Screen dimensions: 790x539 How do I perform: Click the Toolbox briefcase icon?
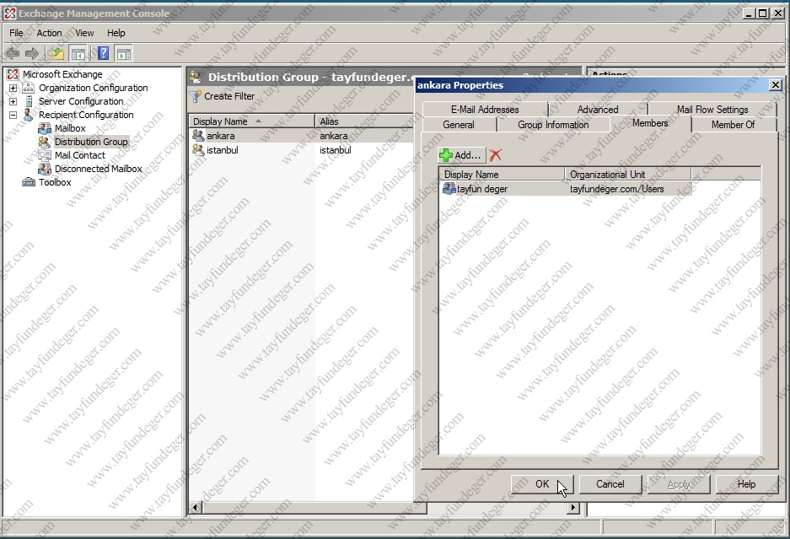click(x=29, y=182)
